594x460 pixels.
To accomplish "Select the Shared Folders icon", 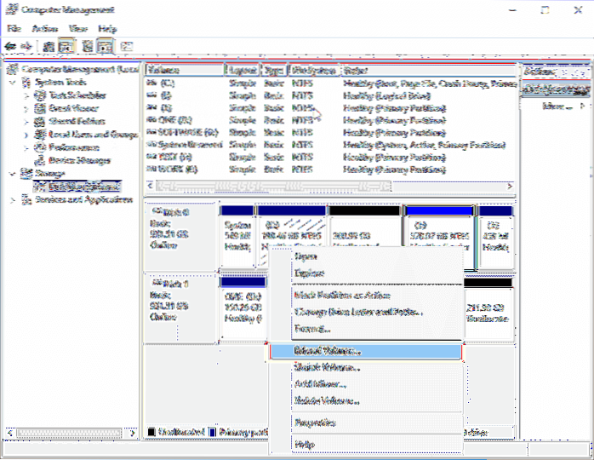I will tap(39, 122).
